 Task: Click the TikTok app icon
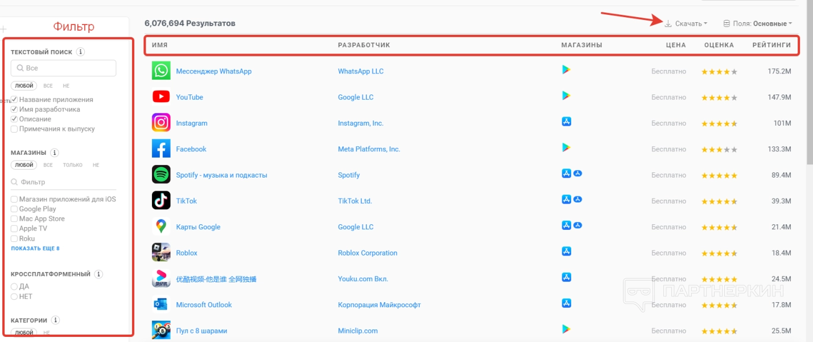point(161,200)
